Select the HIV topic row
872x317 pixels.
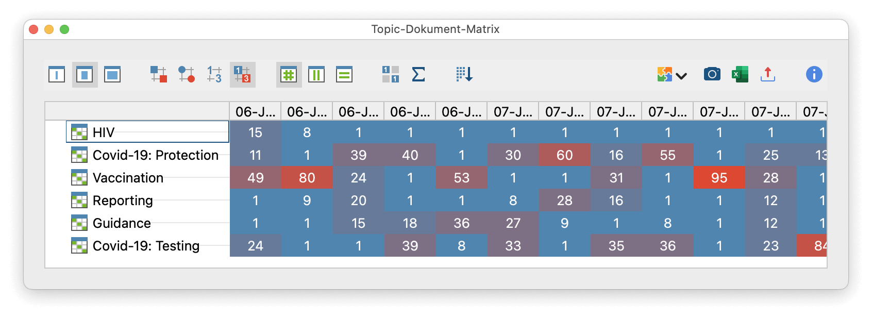104,132
